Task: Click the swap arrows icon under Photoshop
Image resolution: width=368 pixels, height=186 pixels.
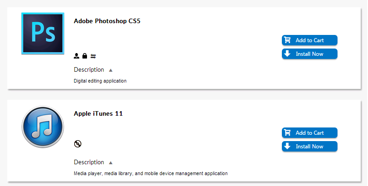Action: [x=93, y=56]
